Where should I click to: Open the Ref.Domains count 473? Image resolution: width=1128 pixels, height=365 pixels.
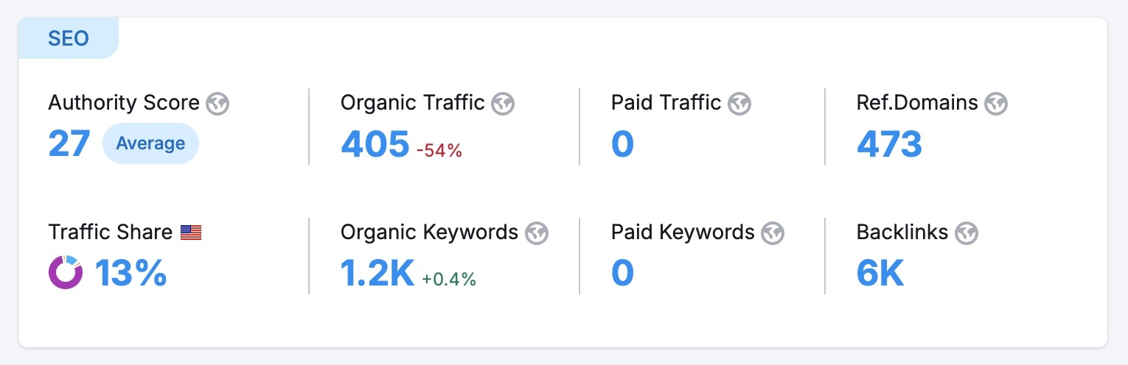[889, 144]
